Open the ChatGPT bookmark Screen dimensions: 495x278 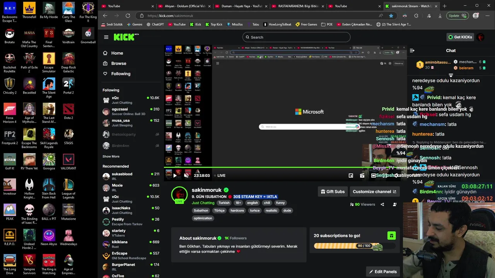click(x=155, y=24)
